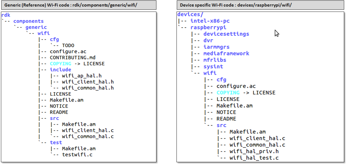This screenshot has width=347, height=165.
Task: Click 'NOTICE' in the devices tree
Action: pyautogui.click(x=226, y=112)
